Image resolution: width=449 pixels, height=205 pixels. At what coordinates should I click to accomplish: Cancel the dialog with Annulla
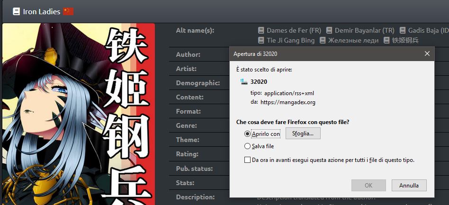409,185
